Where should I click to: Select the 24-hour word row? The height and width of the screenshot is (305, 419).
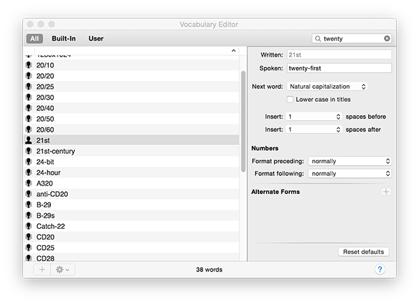pyautogui.click(x=131, y=172)
